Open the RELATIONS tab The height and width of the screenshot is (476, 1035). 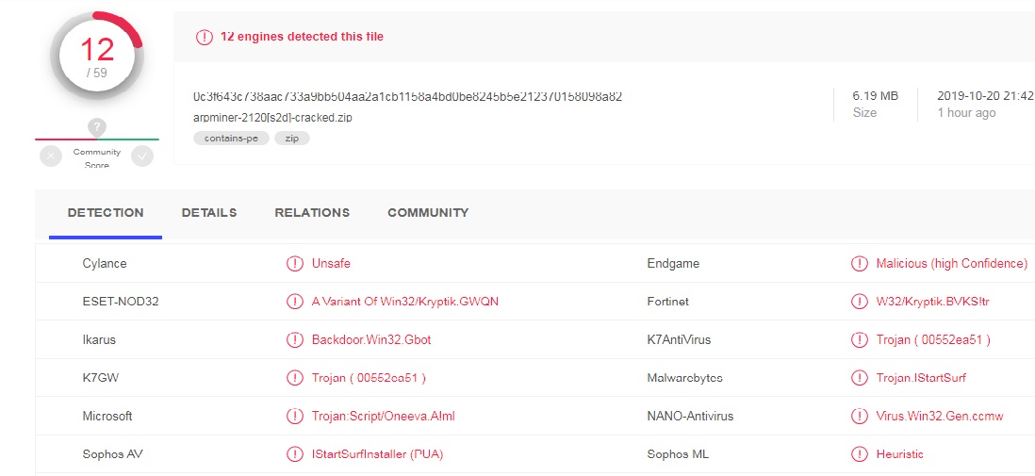click(x=312, y=213)
